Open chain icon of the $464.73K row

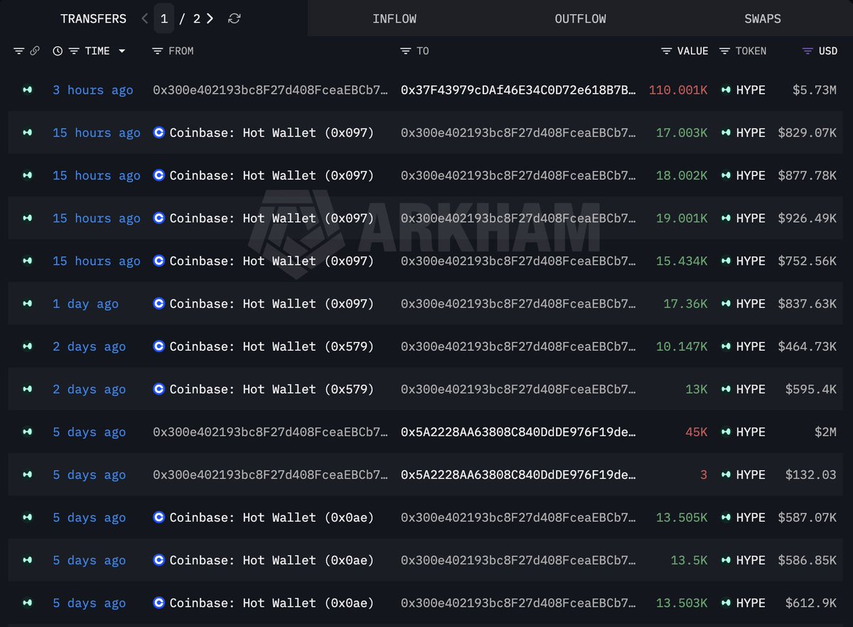[x=27, y=347]
